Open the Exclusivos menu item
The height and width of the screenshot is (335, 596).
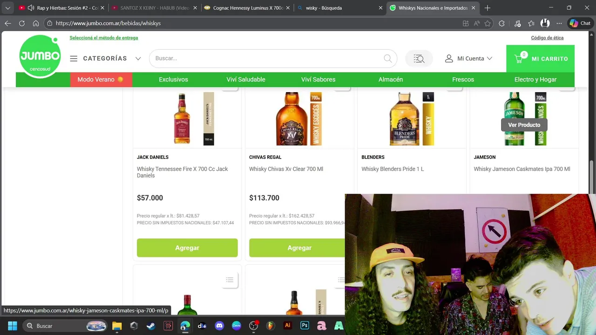click(x=173, y=80)
